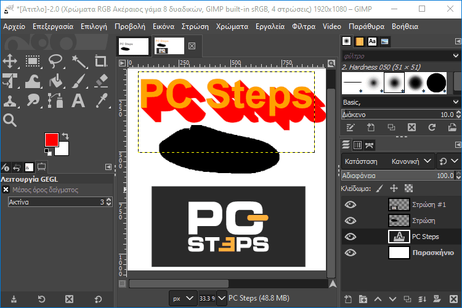Switch to the first image tab thumbnail

point(134,46)
